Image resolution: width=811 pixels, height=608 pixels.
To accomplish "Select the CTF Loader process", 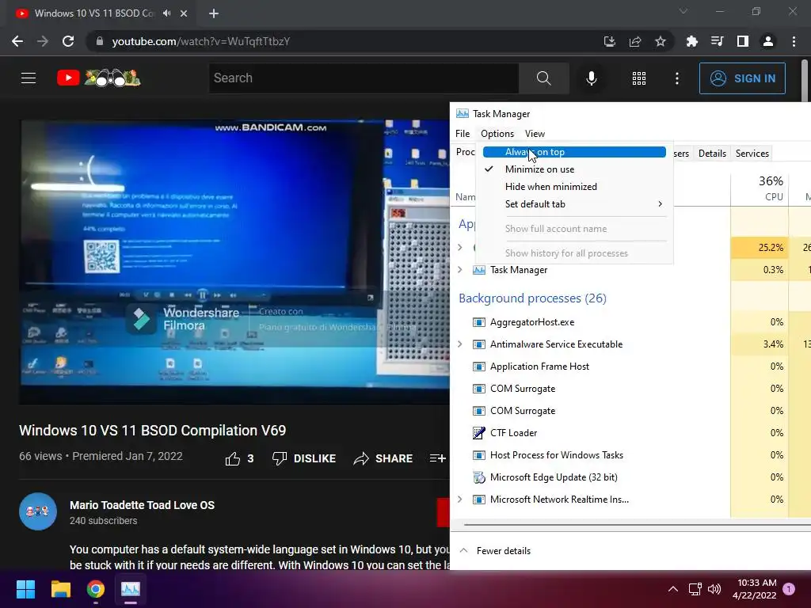I will pos(513,433).
